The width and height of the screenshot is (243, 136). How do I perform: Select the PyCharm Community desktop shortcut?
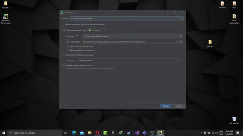tap(6, 19)
